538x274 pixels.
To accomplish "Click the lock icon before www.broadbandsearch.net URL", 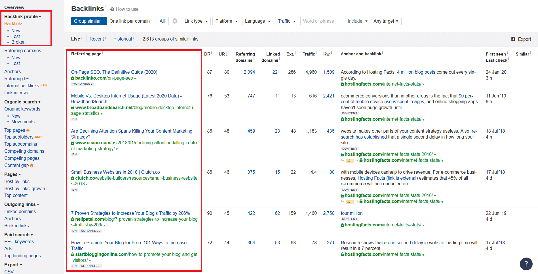I will click(x=73, y=108).
